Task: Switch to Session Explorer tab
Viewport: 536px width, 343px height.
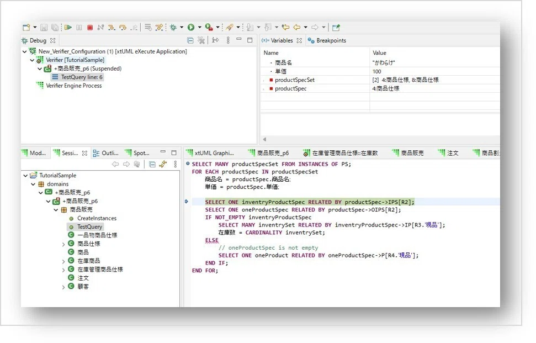Action: coord(70,153)
